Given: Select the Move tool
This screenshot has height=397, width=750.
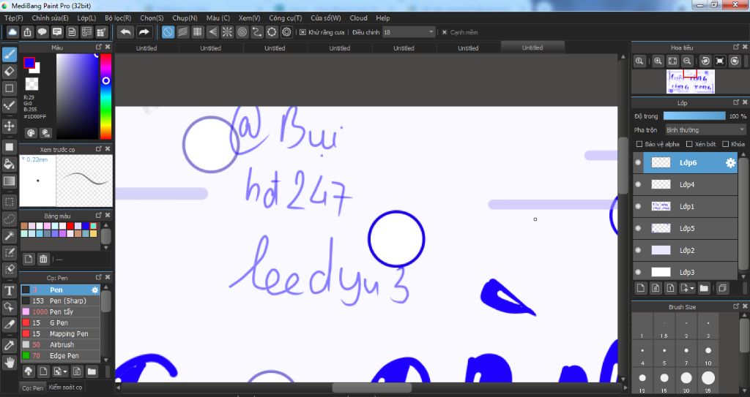Looking at the screenshot, I should [9, 126].
